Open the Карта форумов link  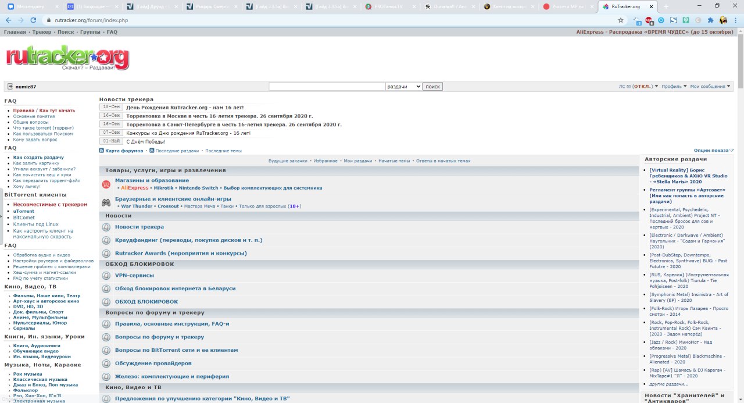[124, 151]
